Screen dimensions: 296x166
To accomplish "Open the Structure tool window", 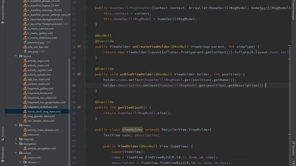I will point(3,133).
